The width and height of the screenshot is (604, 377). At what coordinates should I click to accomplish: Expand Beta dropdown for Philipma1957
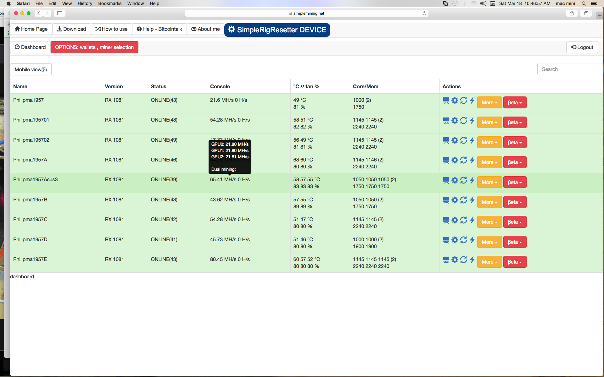515,102
